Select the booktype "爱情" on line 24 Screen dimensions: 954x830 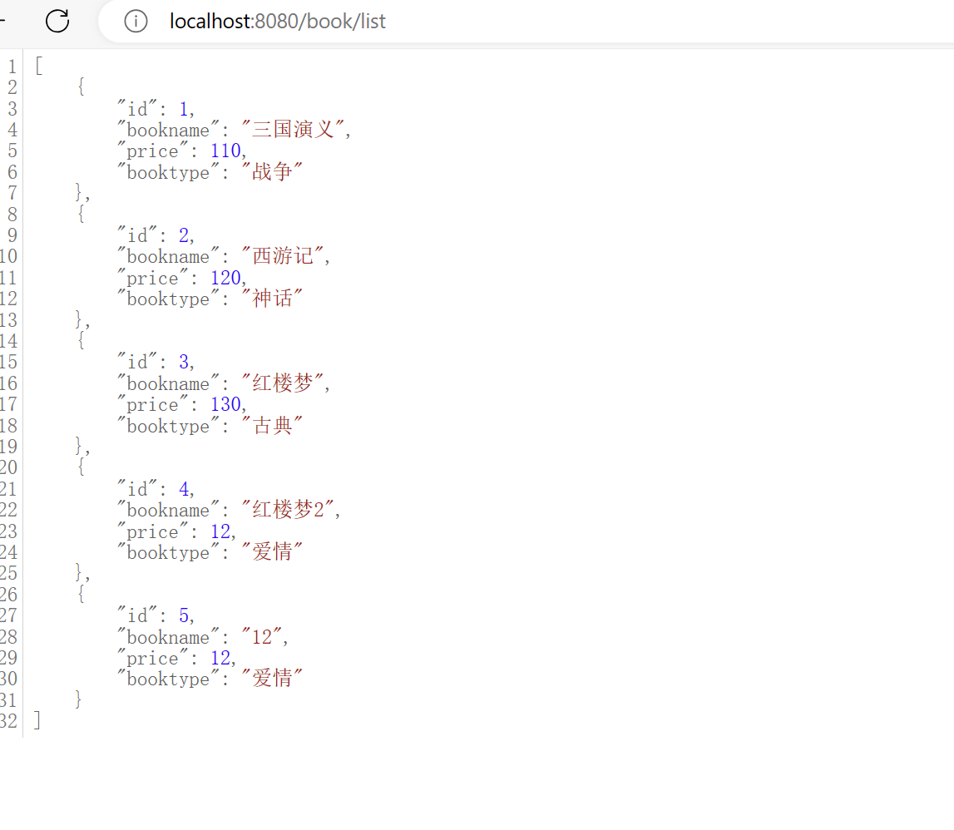click(x=272, y=552)
